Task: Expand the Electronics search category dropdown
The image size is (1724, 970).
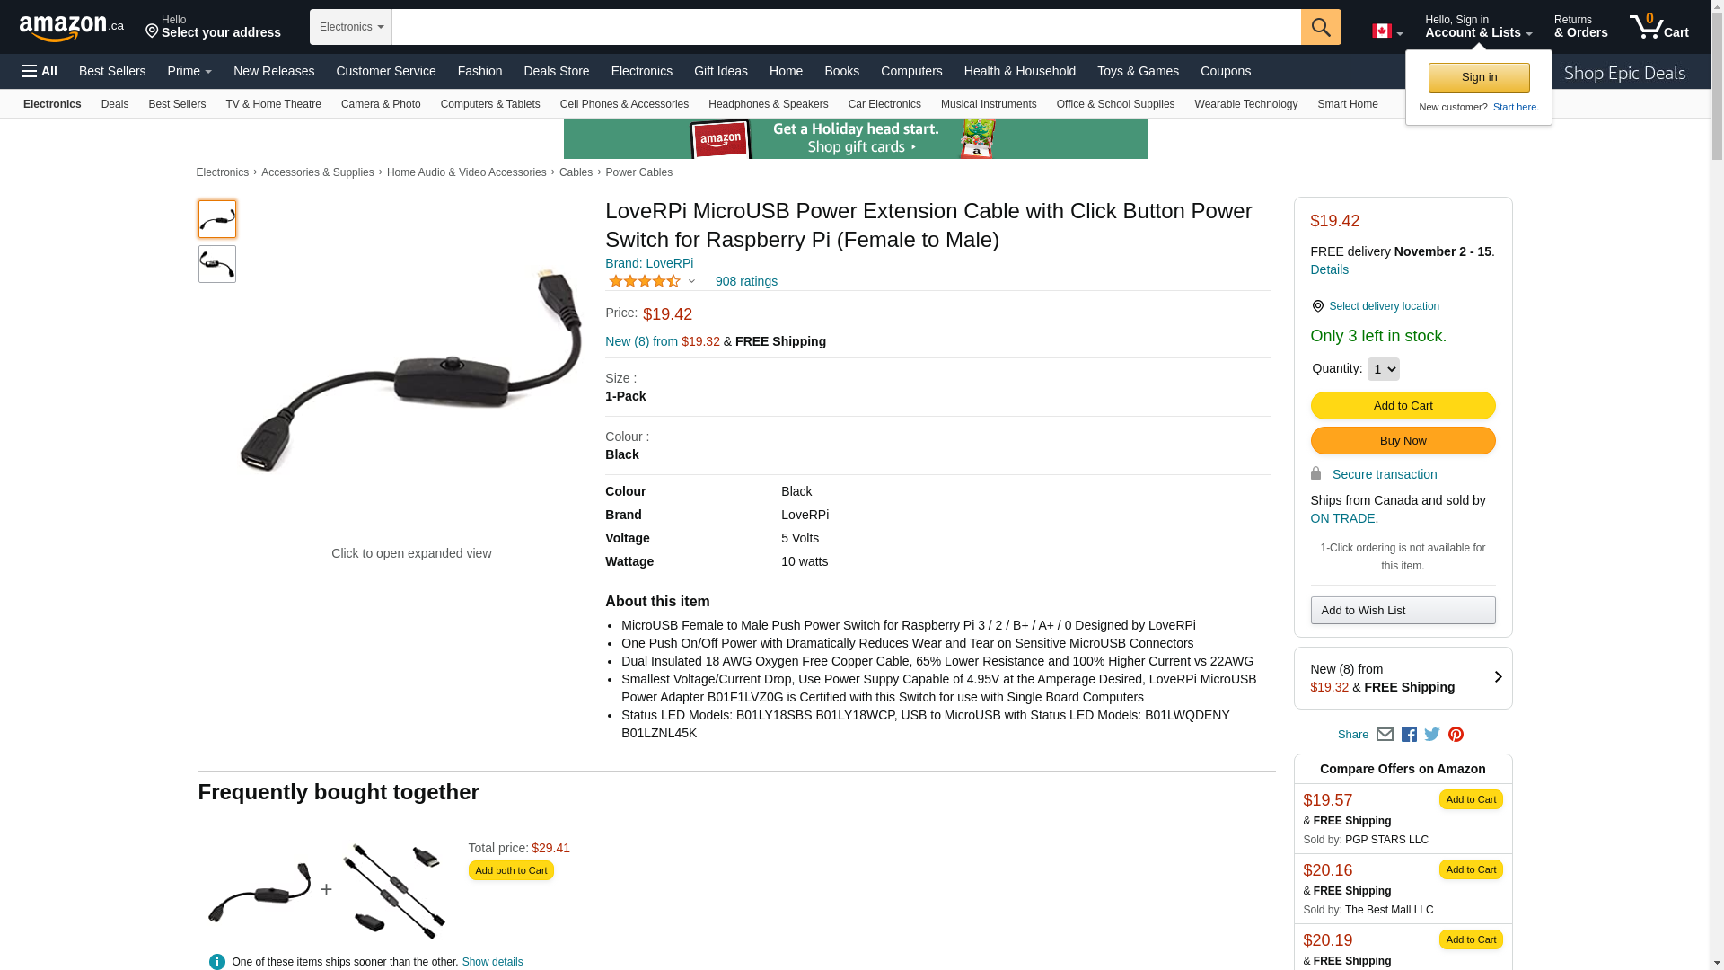Action: click(351, 27)
